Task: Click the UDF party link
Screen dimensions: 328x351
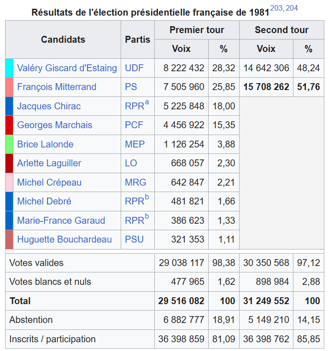Action: tap(134, 68)
